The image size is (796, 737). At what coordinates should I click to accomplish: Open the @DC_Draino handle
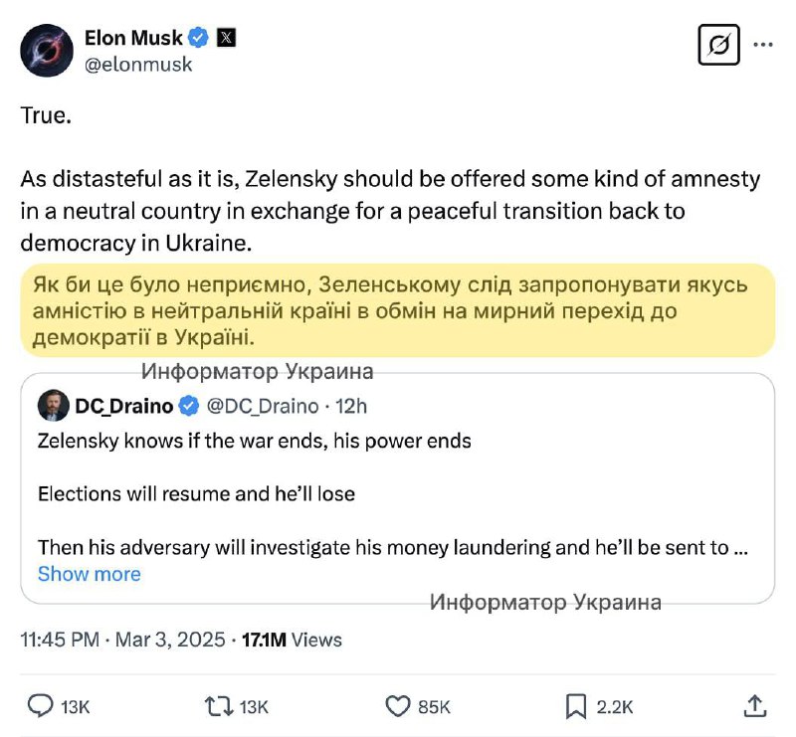(x=263, y=406)
